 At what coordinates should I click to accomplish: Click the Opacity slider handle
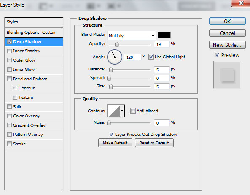(x=117, y=44)
